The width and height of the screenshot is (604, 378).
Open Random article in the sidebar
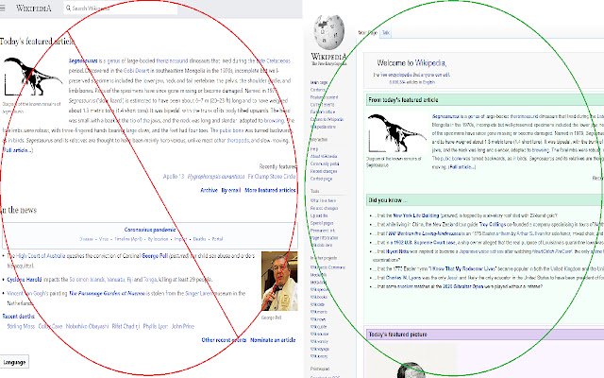point(323,112)
